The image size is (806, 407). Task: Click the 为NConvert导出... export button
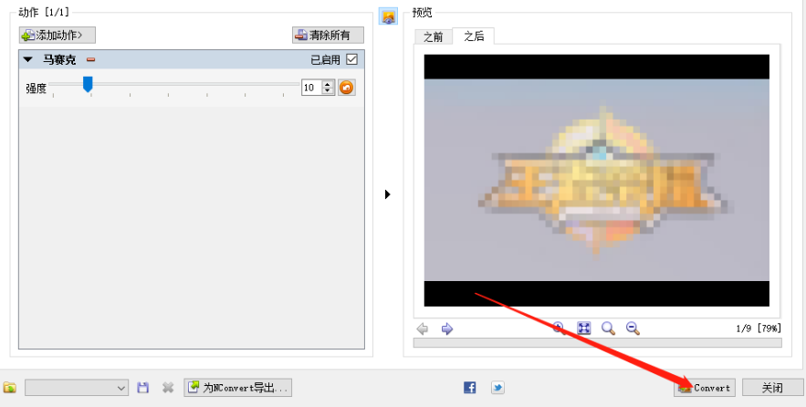pyautogui.click(x=237, y=388)
